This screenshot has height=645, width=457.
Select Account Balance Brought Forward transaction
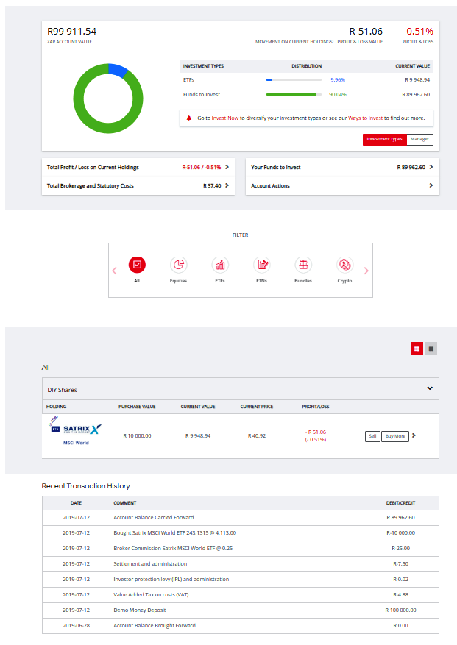pyautogui.click(x=241, y=626)
